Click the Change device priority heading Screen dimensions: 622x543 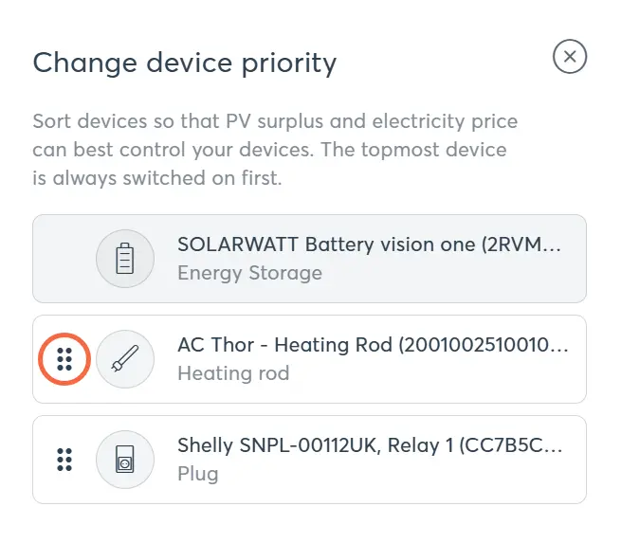point(185,63)
